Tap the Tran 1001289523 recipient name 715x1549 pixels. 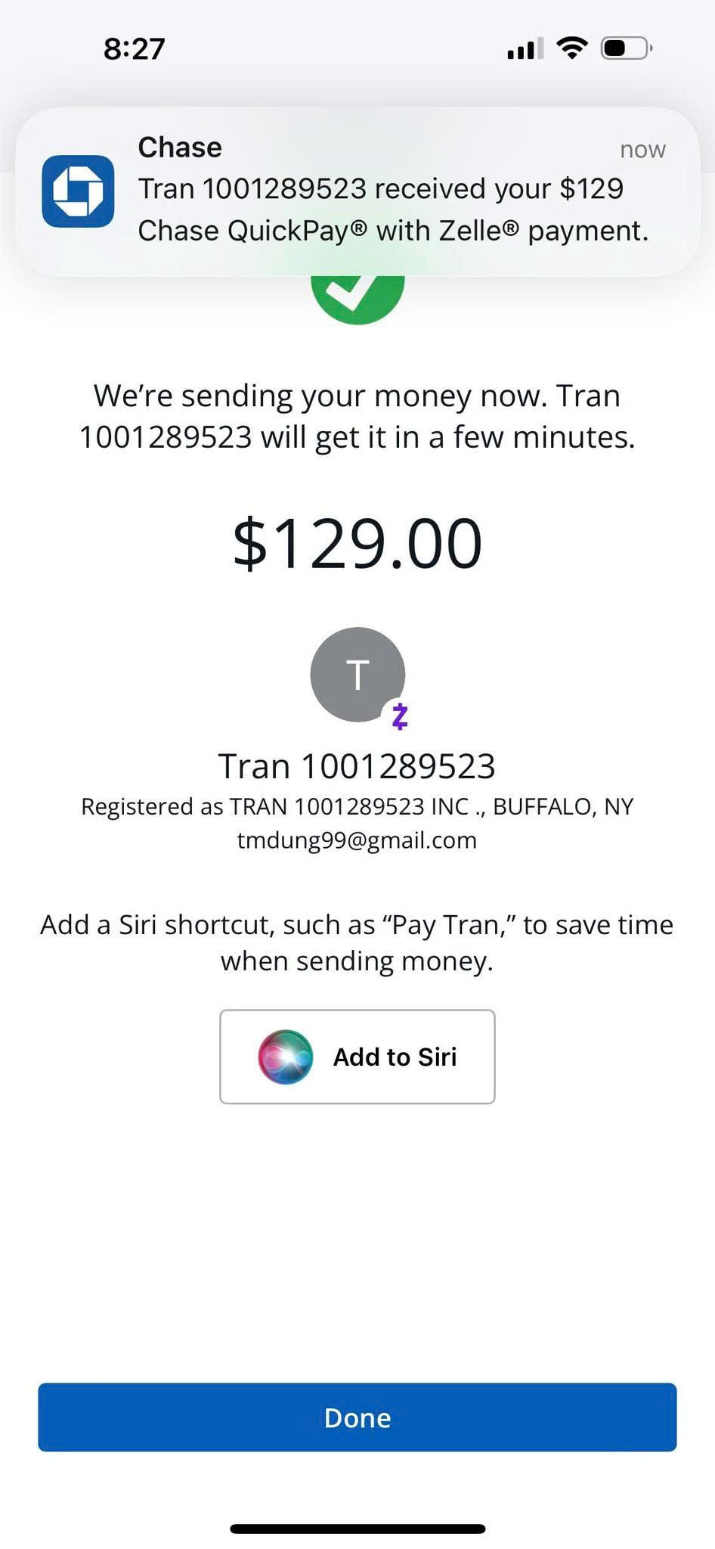point(357,766)
